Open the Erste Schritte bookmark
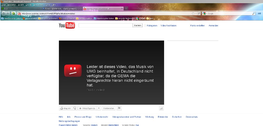This screenshot has width=263, height=126. [x=30, y=18]
